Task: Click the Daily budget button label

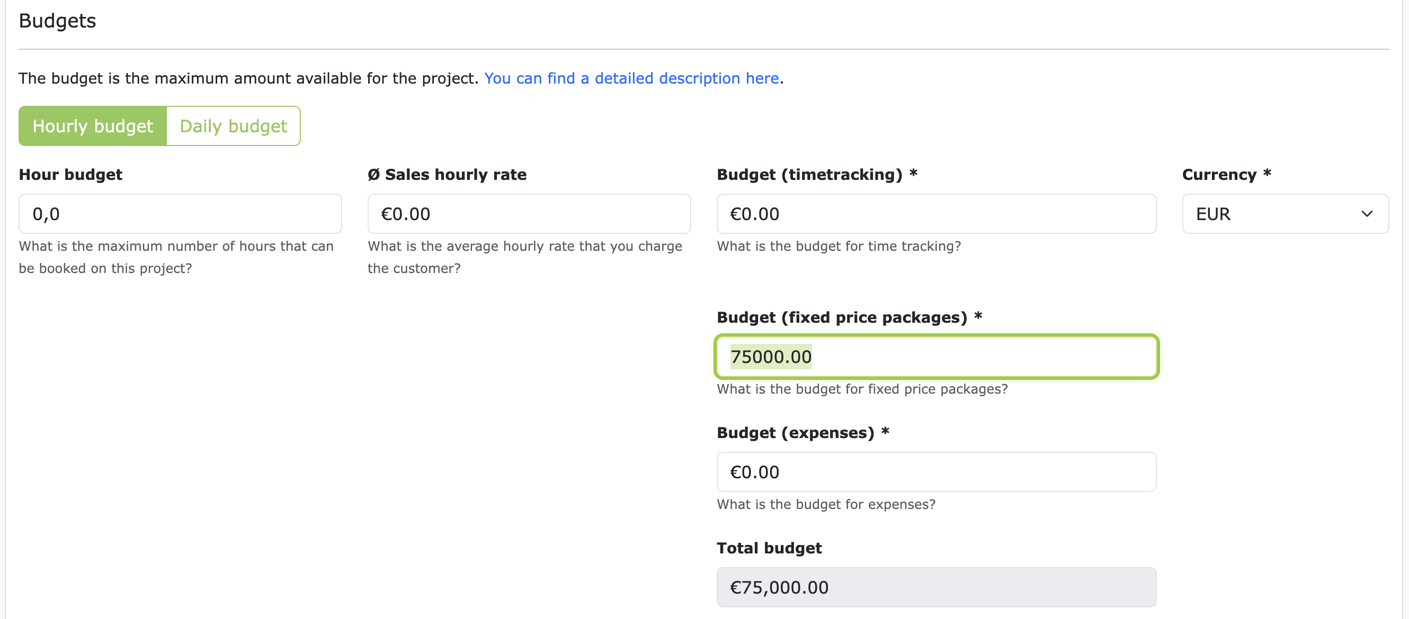Action: point(233,126)
